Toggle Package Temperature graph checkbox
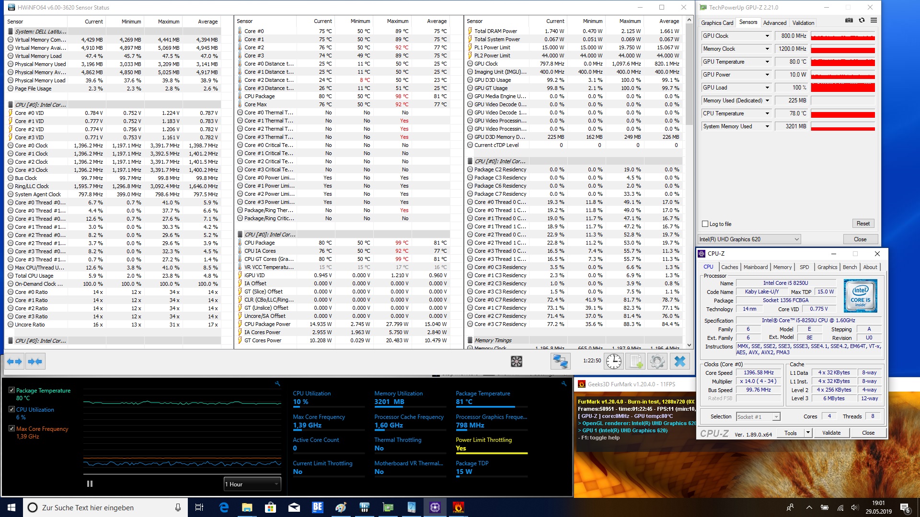 click(11, 390)
